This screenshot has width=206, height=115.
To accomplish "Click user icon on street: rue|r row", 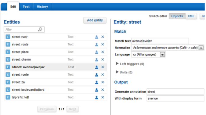I will coord(96,37).
